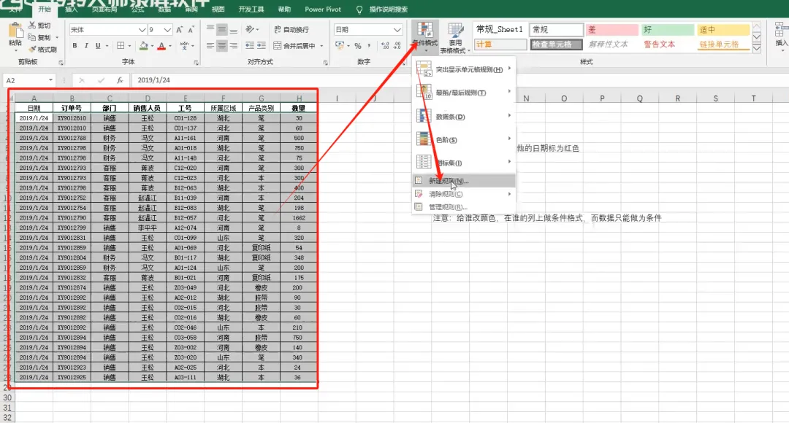
Task: Open the 帮助 help tab
Action: click(284, 9)
